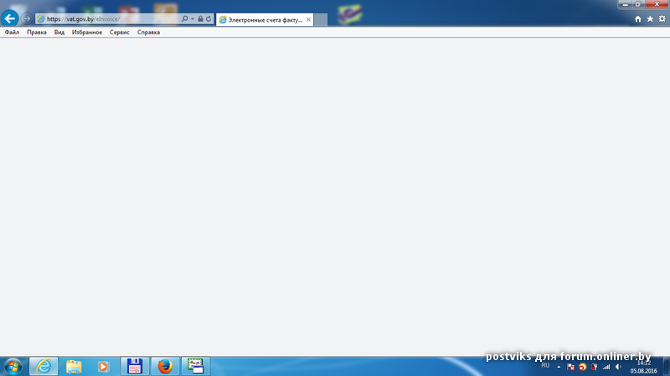Open the Файл menu
670x376 pixels.
(12, 33)
